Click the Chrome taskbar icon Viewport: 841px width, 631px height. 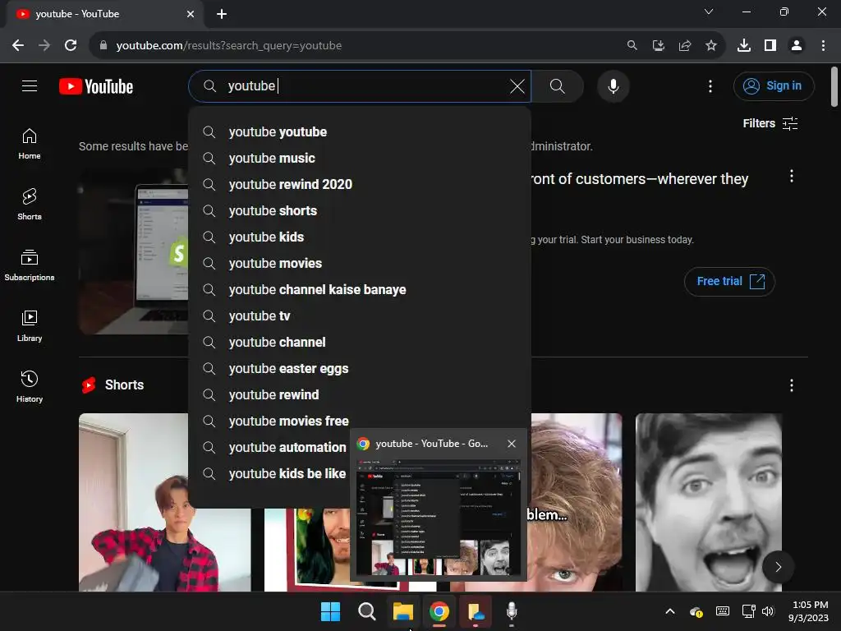coord(439,611)
